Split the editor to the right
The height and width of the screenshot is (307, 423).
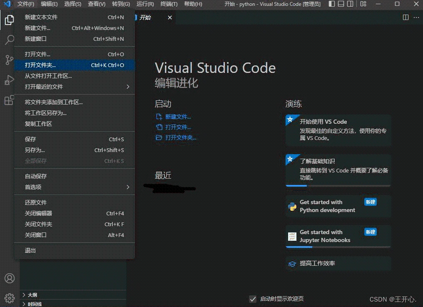tap(406, 17)
